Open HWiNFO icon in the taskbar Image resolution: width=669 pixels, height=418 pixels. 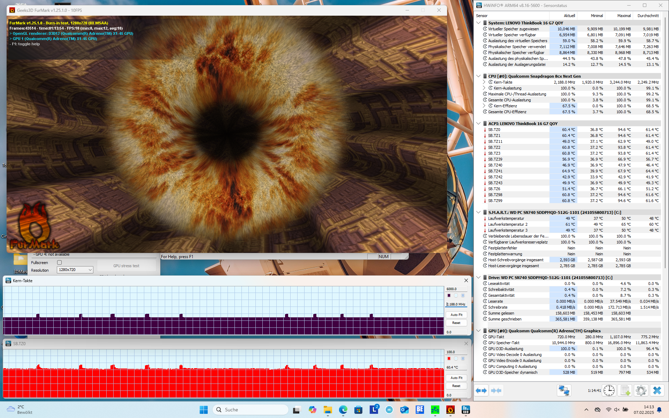pos(466,410)
